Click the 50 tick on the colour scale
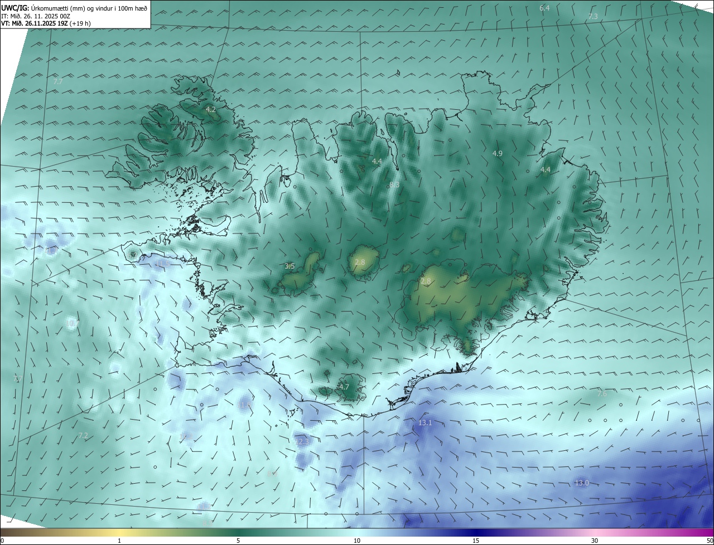Image resolution: width=714 pixels, height=545 pixels. (x=710, y=541)
